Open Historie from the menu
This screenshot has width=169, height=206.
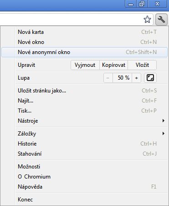[84, 144]
